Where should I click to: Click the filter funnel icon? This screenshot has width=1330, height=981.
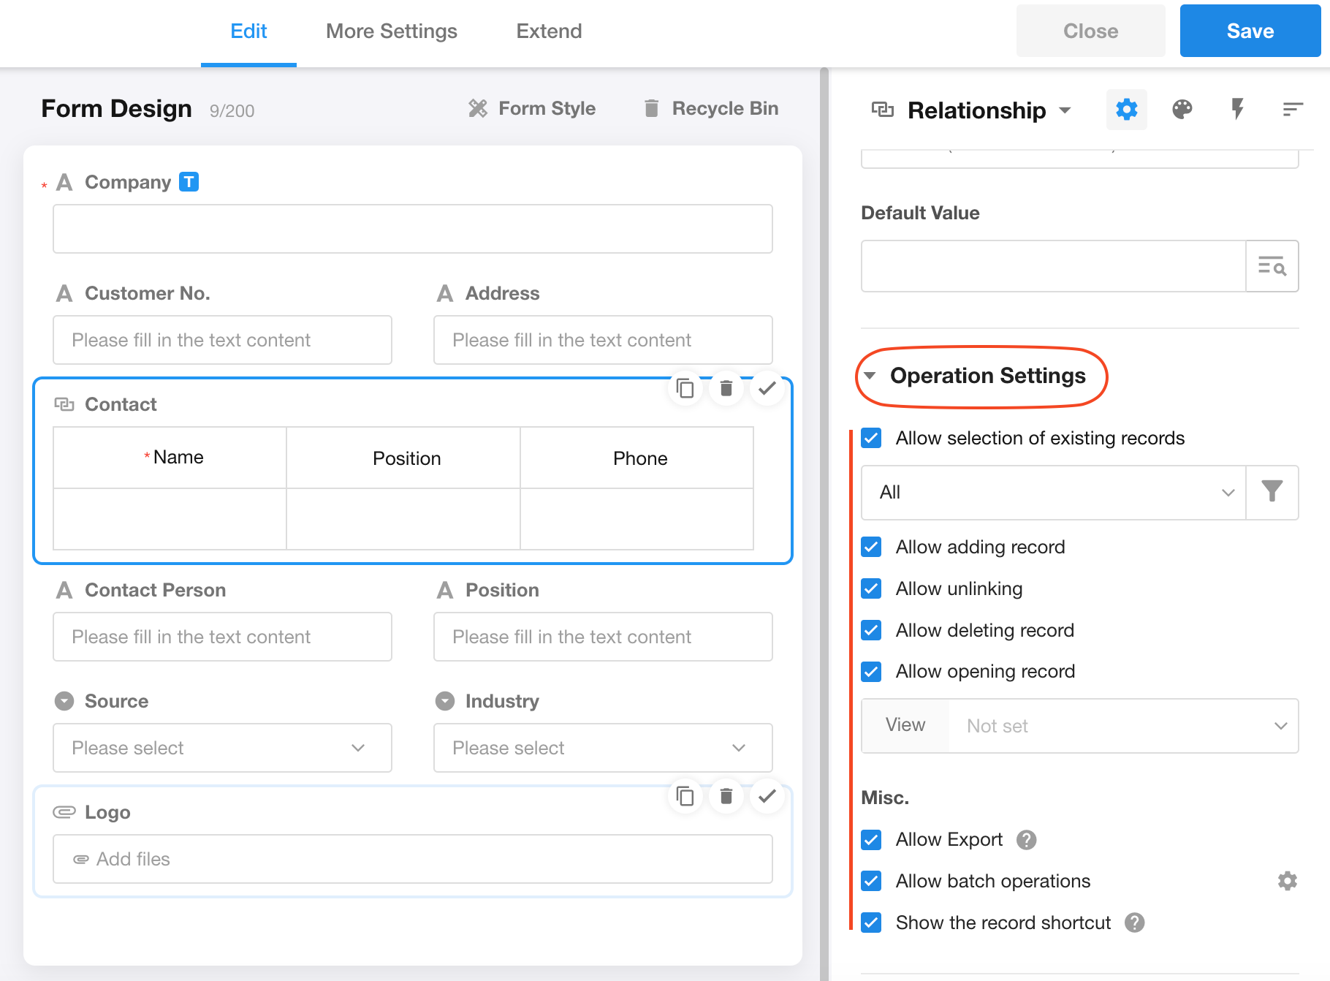pyautogui.click(x=1272, y=492)
